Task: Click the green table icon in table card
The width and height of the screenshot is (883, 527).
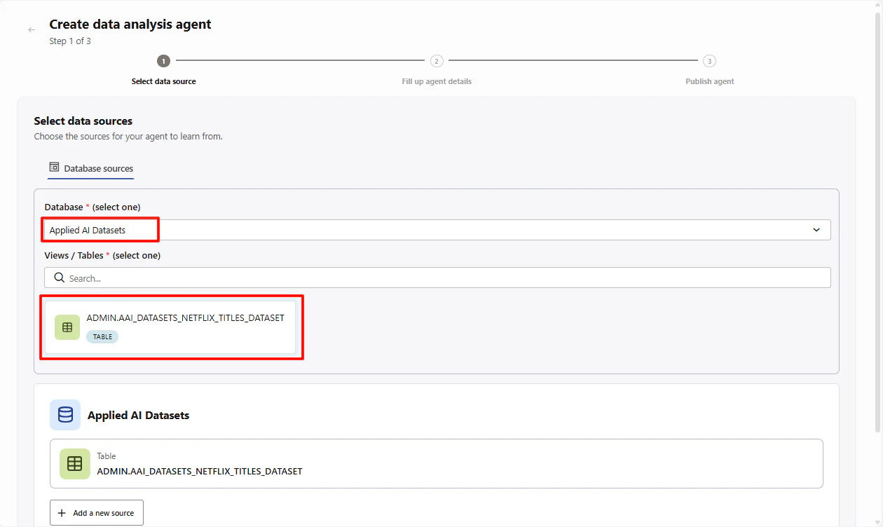Action: [67, 327]
